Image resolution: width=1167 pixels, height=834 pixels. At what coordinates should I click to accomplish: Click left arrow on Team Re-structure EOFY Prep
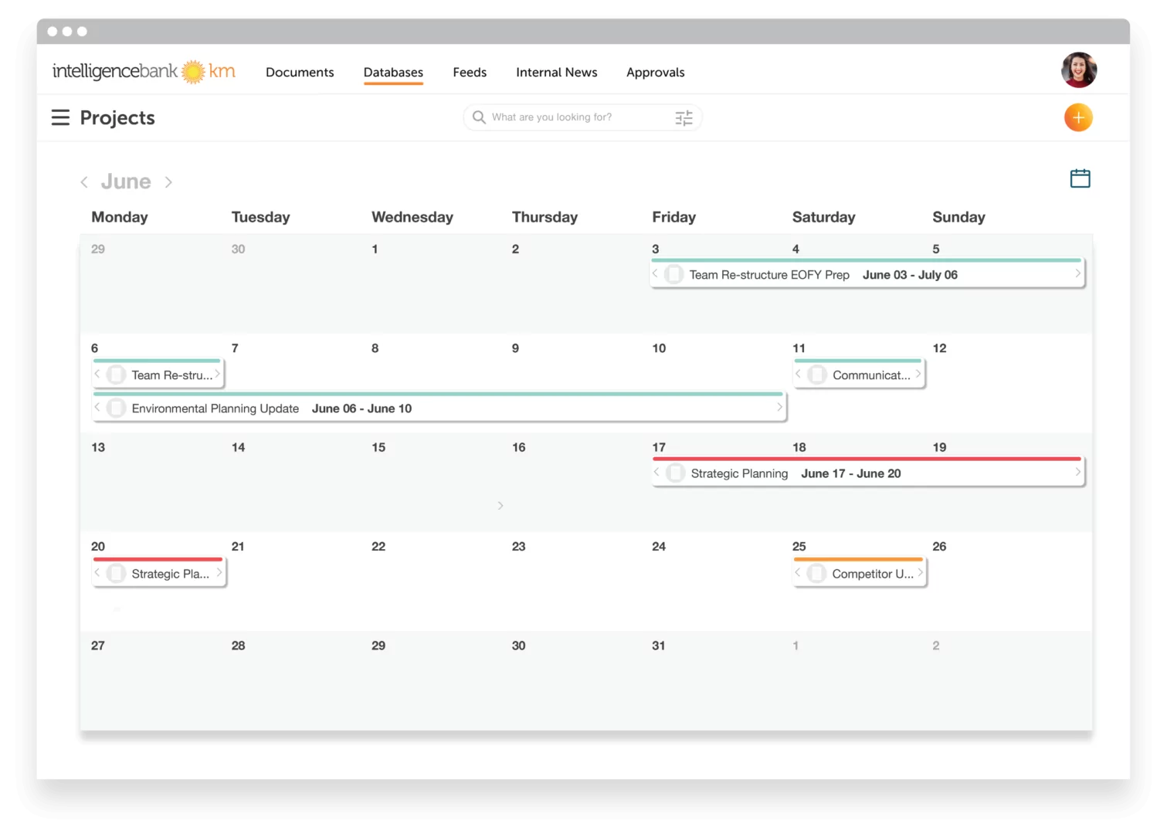click(656, 273)
